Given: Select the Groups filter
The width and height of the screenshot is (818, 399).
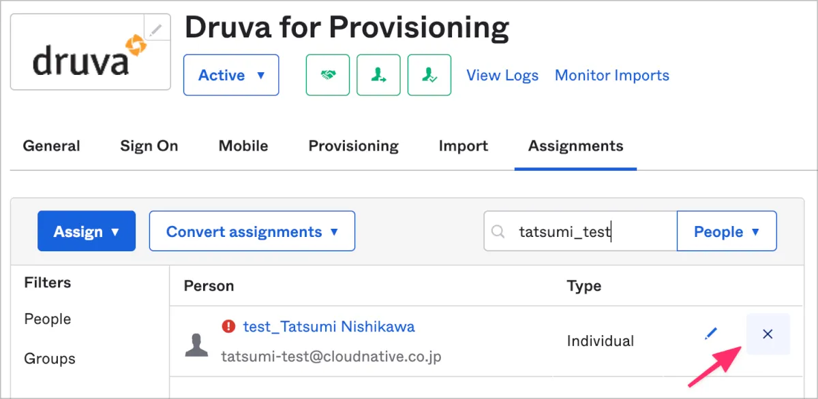Looking at the screenshot, I should tap(50, 359).
